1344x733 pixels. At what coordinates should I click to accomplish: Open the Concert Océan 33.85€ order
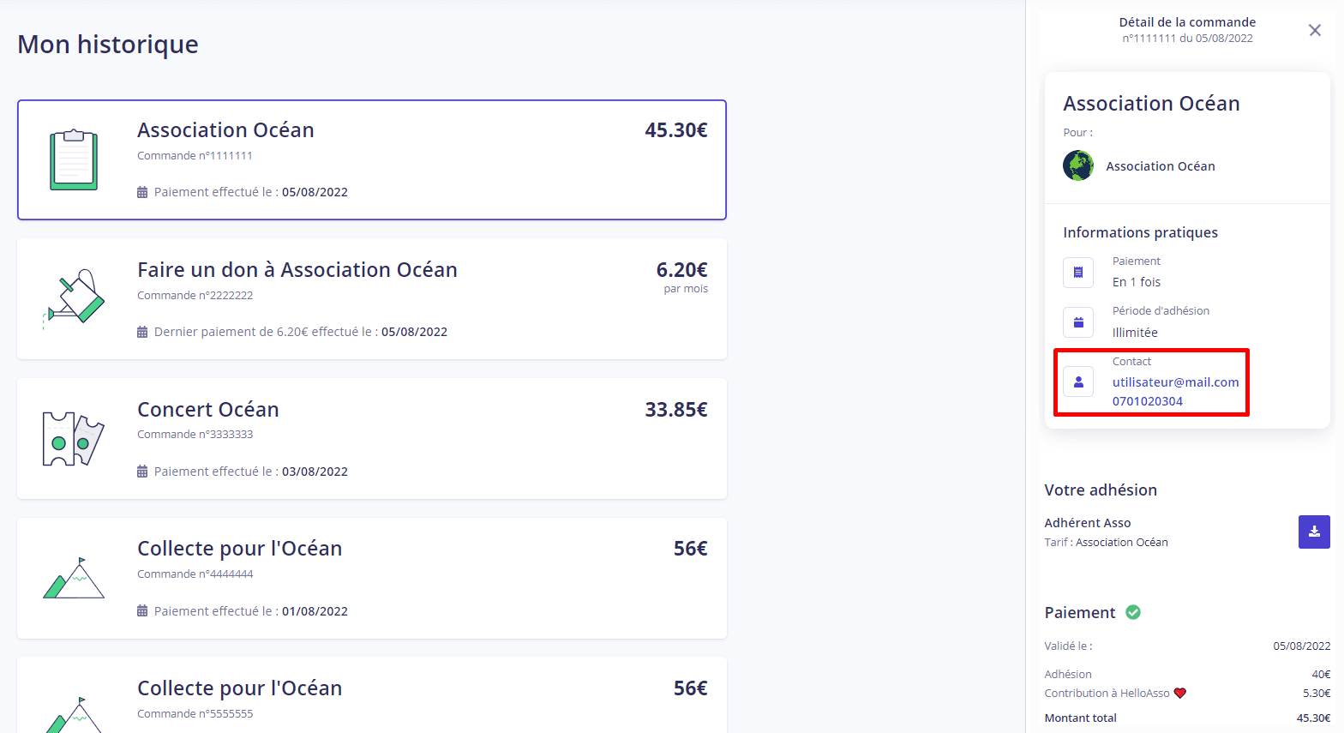click(372, 439)
